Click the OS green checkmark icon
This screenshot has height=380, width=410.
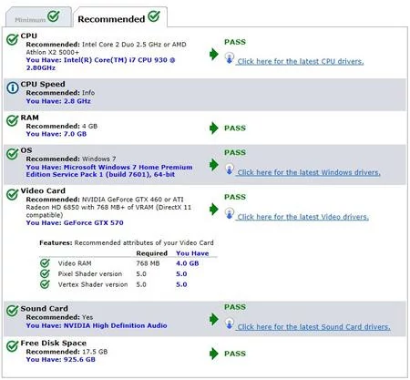(x=13, y=154)
